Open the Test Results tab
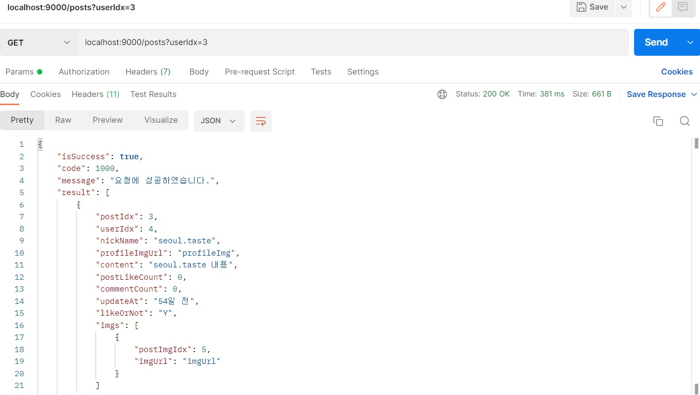 pos(153,94)
